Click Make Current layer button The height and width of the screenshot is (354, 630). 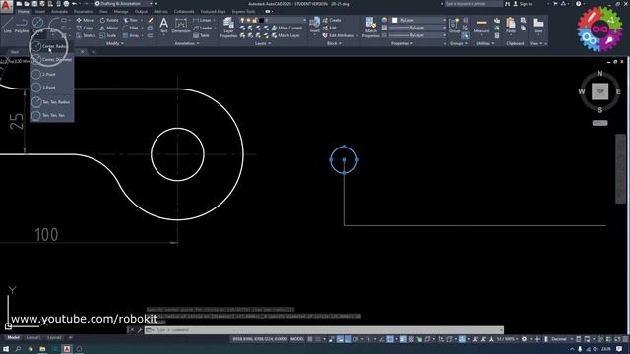point(286,28)
